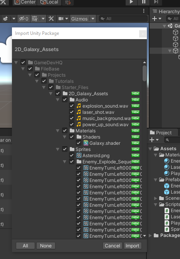Click the Import button
180x259 pixels.
pos(133,245)
